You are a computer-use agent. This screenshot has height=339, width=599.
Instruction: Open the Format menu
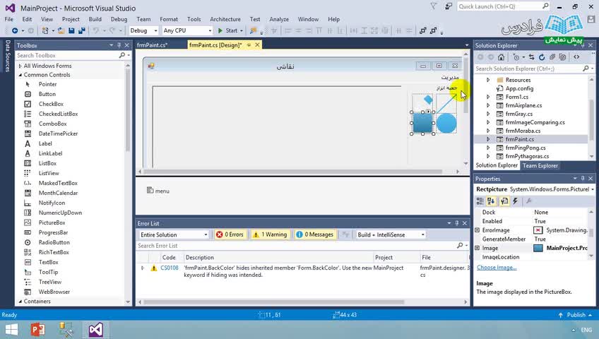tap(169, 19)
